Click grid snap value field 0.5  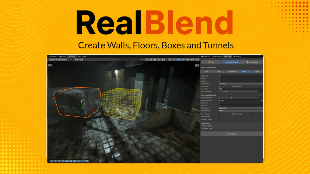tap(71, 60)
